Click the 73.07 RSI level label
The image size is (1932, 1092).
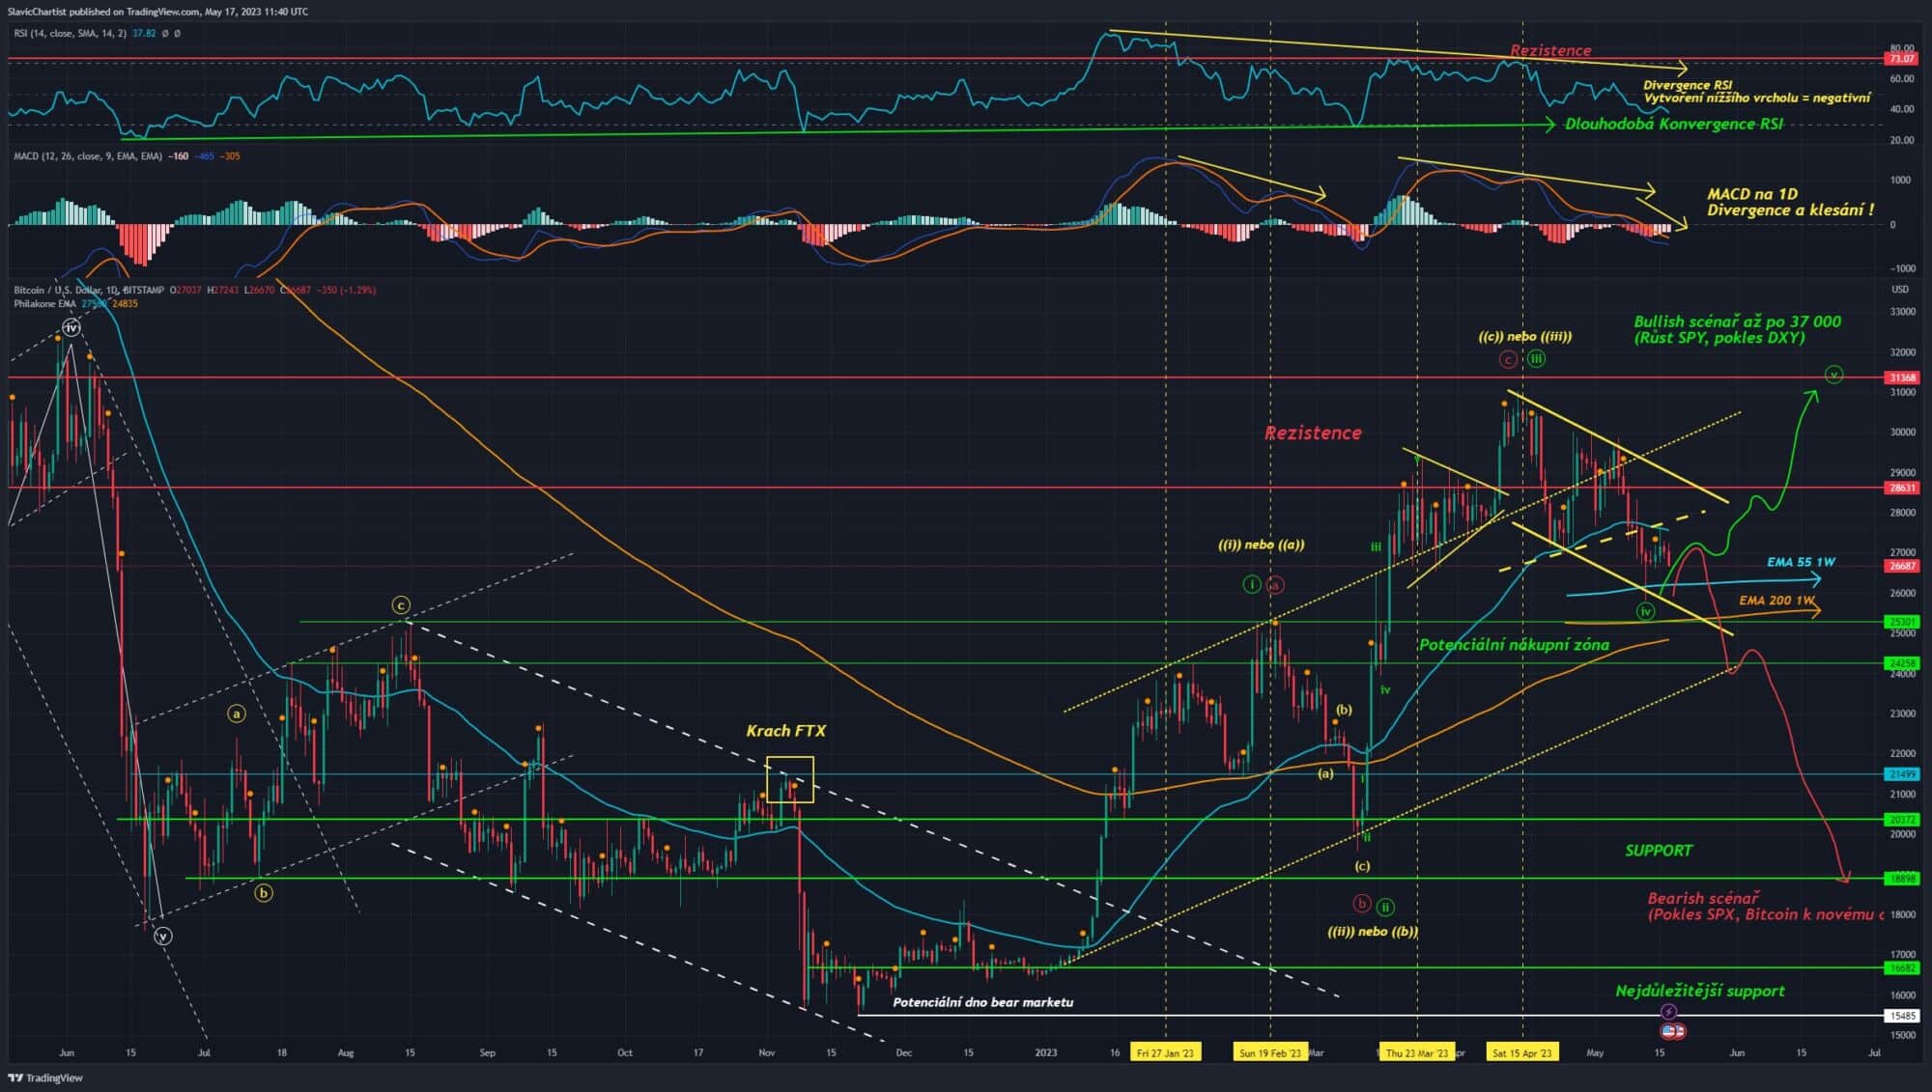(x=1902, y=59)
